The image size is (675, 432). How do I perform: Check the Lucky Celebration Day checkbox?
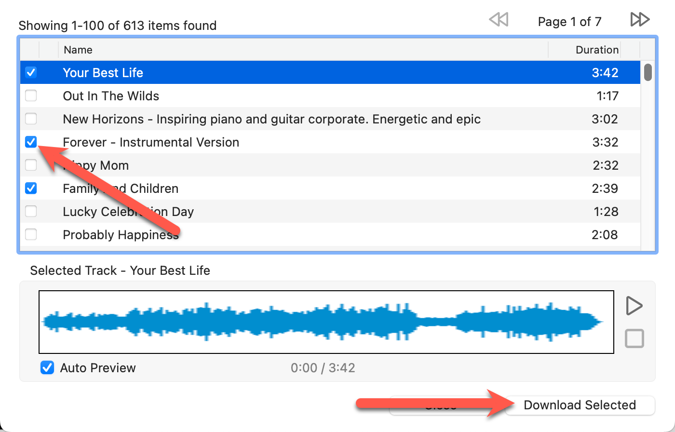(31, 211)
